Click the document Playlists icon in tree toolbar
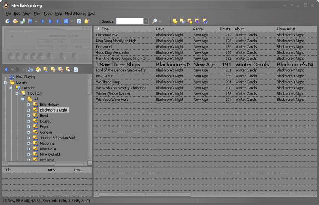 point(76,70)
